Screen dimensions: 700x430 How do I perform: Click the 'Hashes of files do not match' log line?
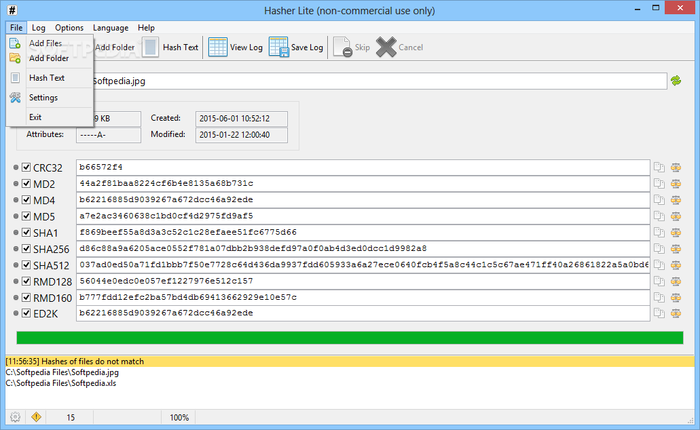tap(350, 361)
